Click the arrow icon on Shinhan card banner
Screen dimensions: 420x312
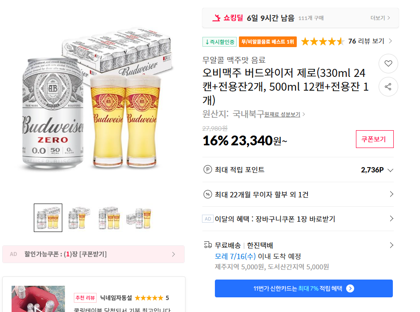pos(350,288)
